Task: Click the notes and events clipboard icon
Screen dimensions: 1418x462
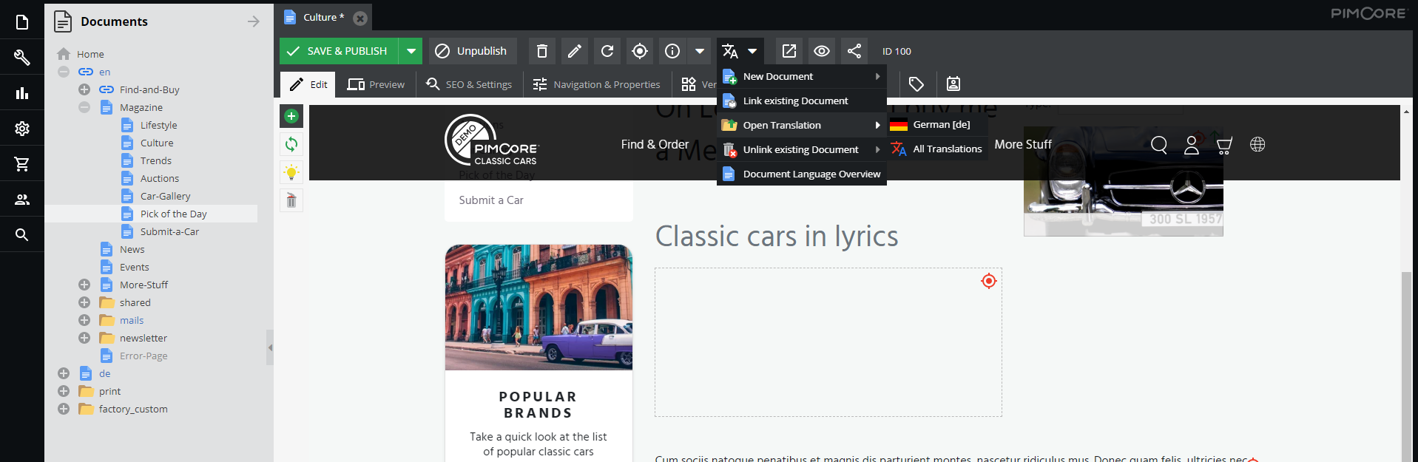Action: pyautogui.click(x=953, y=84)
